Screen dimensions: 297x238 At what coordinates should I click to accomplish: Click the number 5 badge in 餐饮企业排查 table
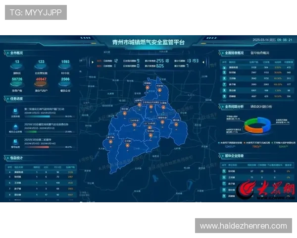[224, 171]
